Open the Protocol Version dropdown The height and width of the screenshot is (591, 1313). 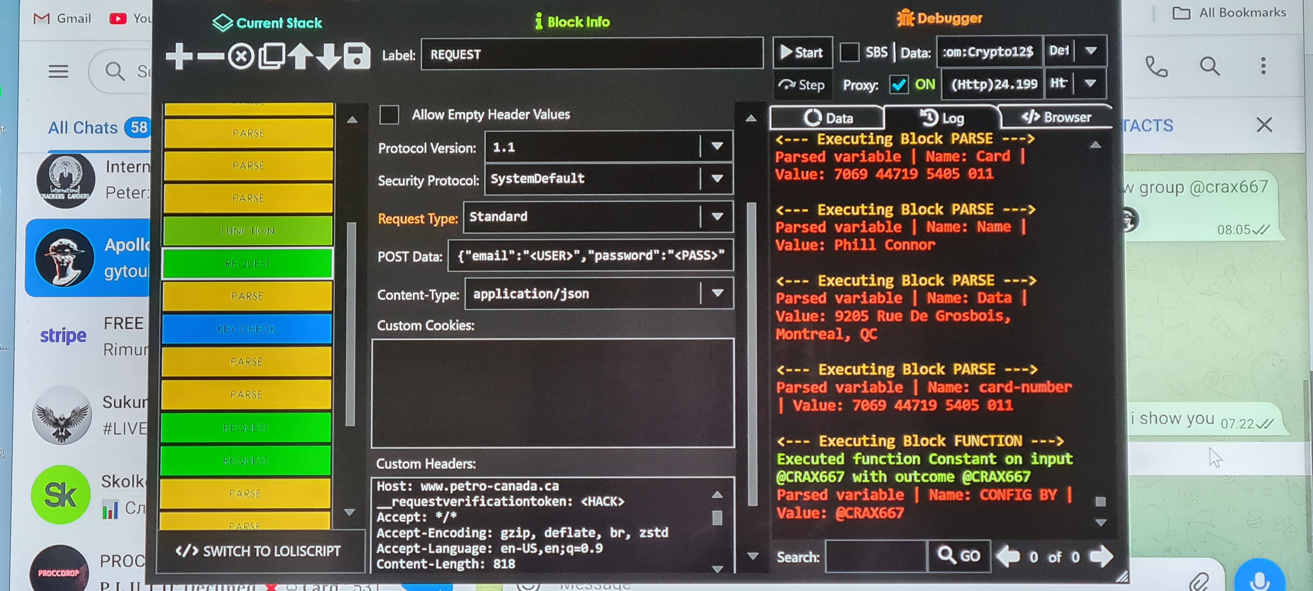click(717, 147)
